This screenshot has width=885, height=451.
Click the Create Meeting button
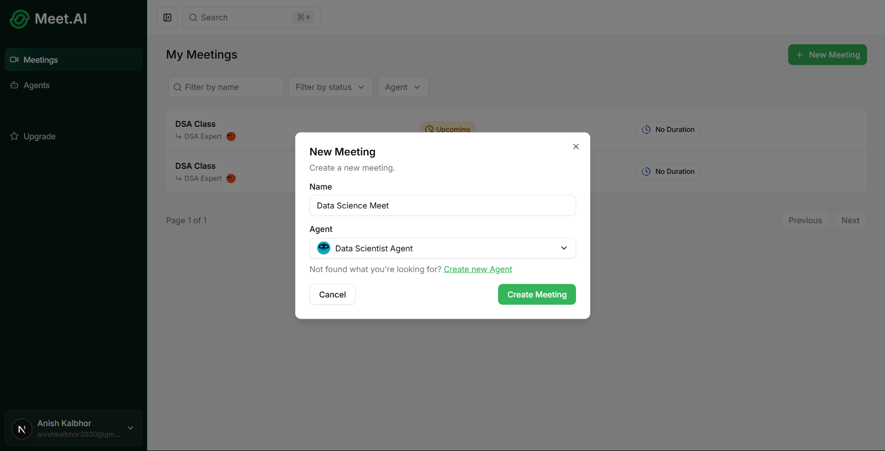(x=536, y=294)
